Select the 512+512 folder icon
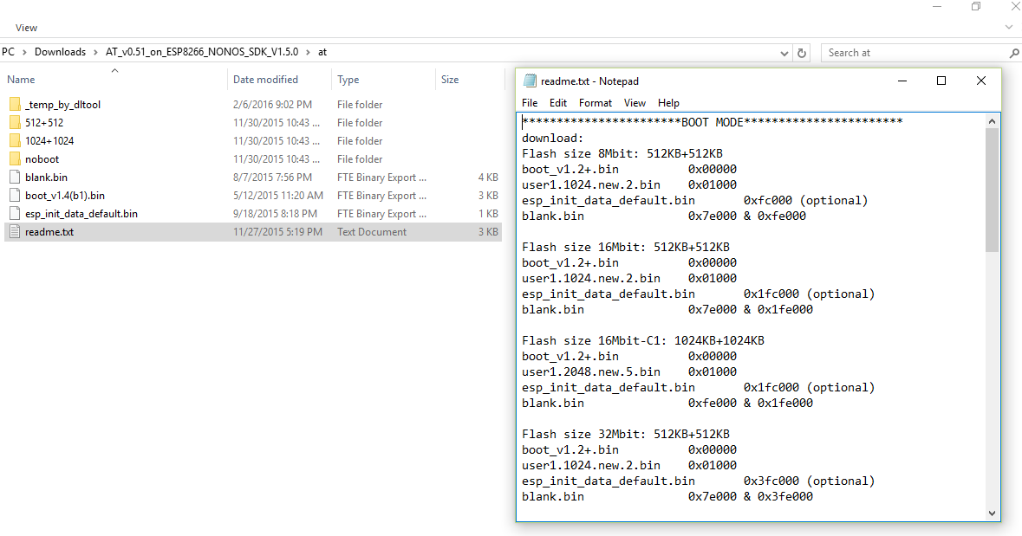The height and width of the screenshot is (536, 1022). coord(14,123)
